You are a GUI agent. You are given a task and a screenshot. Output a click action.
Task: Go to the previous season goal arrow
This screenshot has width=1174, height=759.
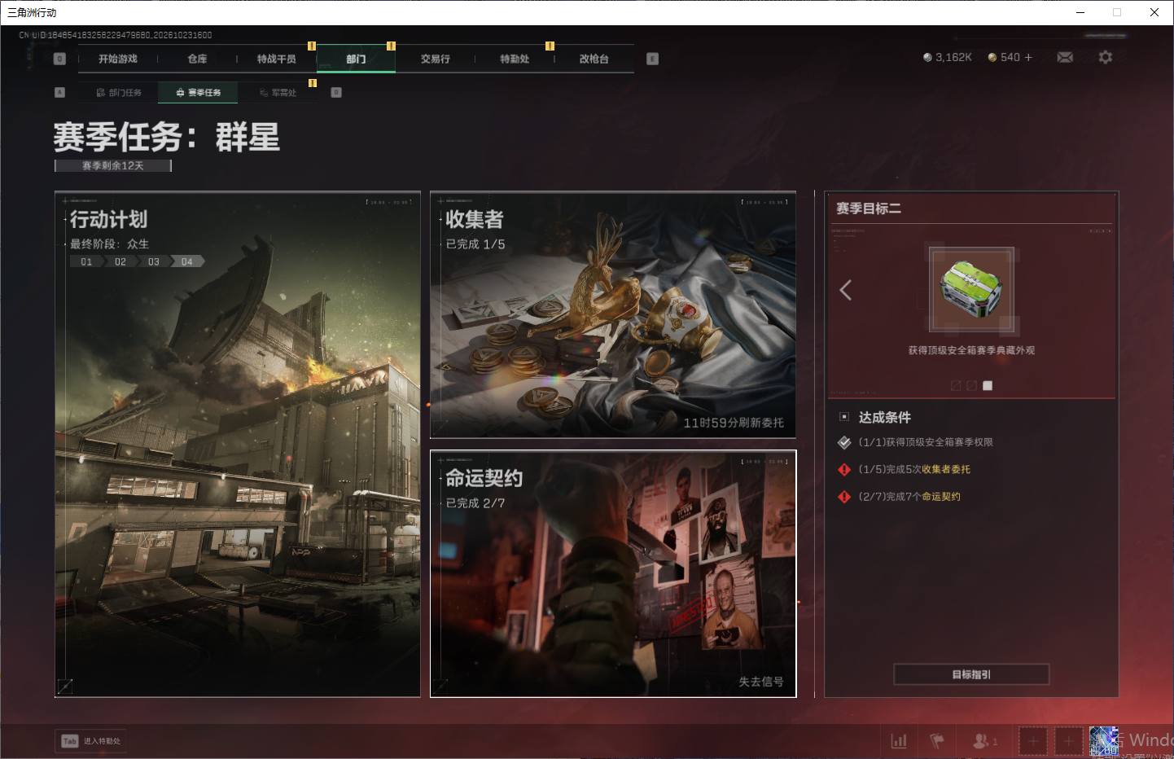[x=846, y=290]
